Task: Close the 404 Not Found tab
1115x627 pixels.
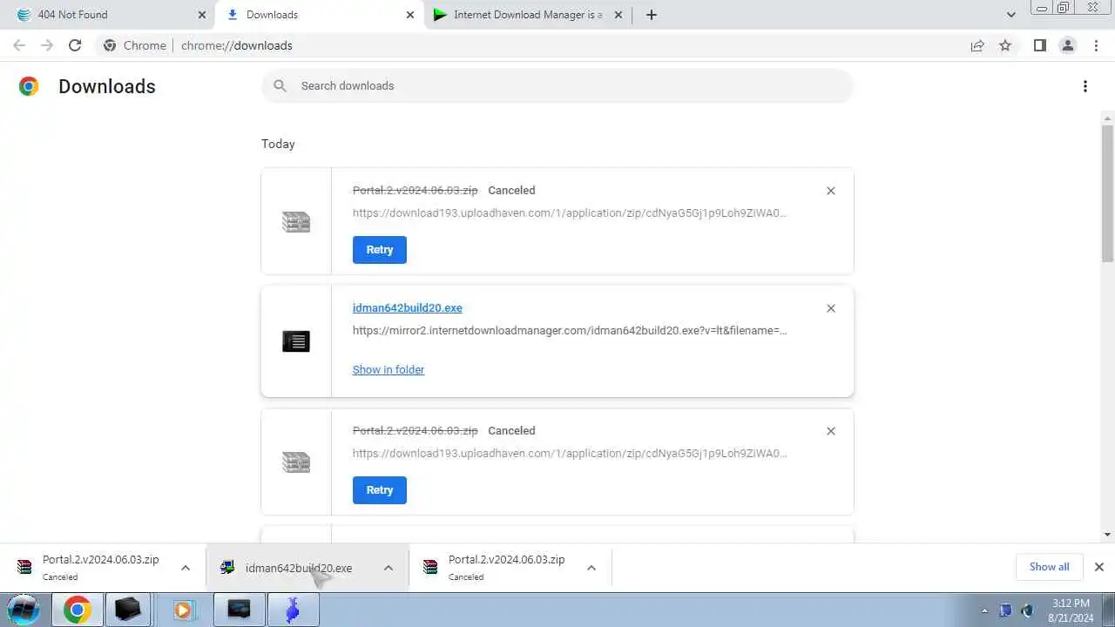Action: tap(202, 15)
